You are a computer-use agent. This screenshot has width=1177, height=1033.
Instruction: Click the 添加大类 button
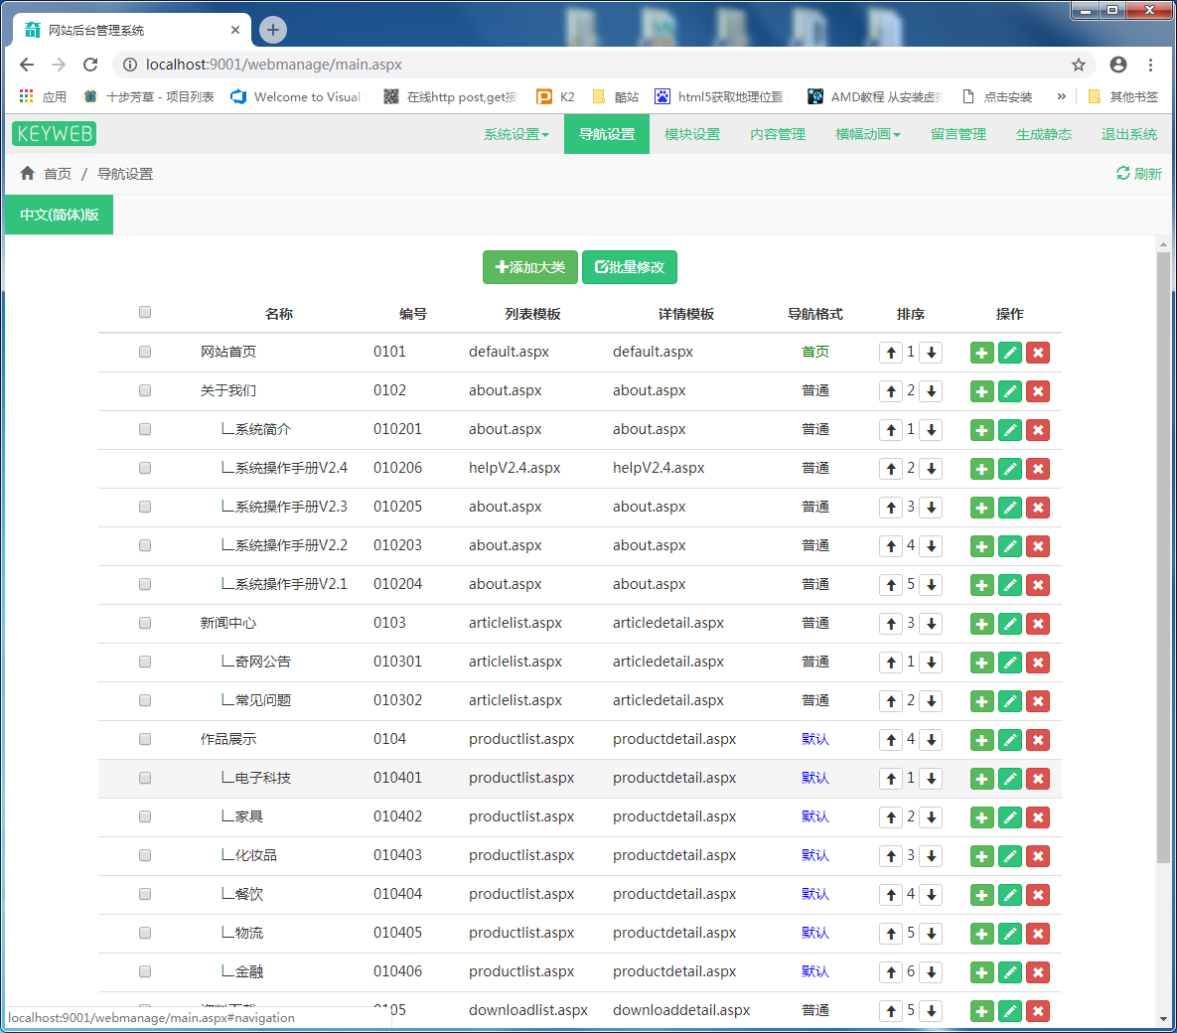pyautogui.click(x=530, y=267)
